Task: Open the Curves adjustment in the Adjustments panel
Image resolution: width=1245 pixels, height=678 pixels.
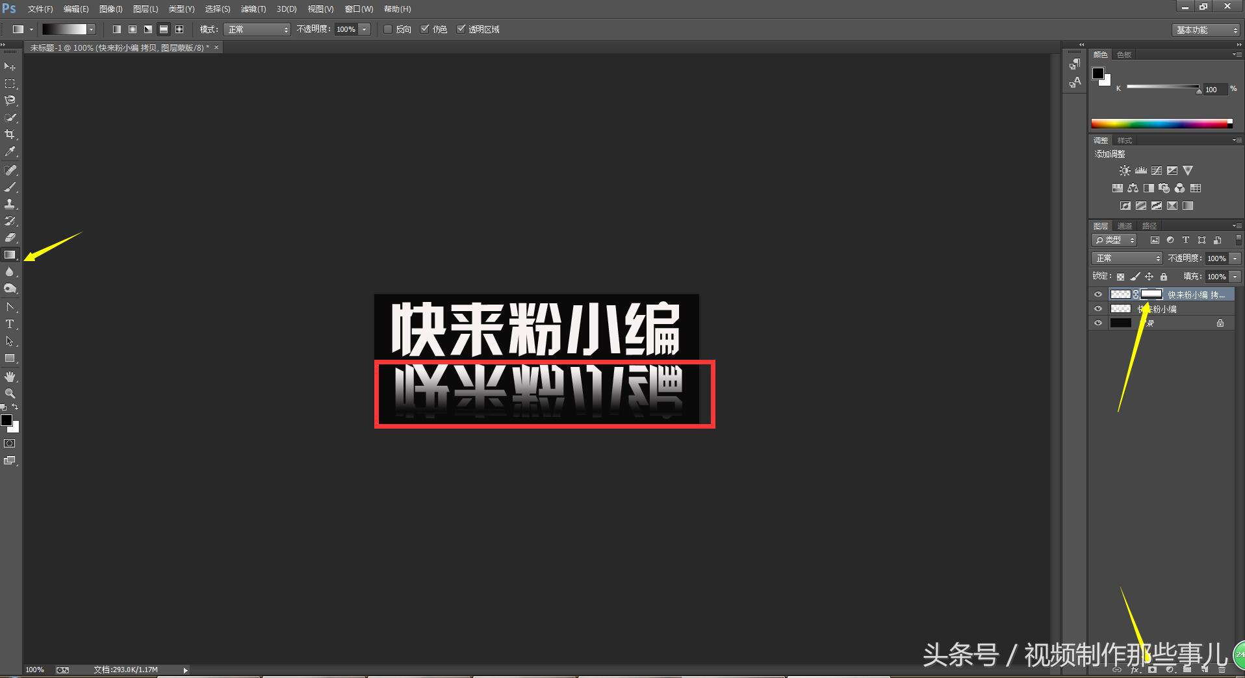Action: 1157,170
